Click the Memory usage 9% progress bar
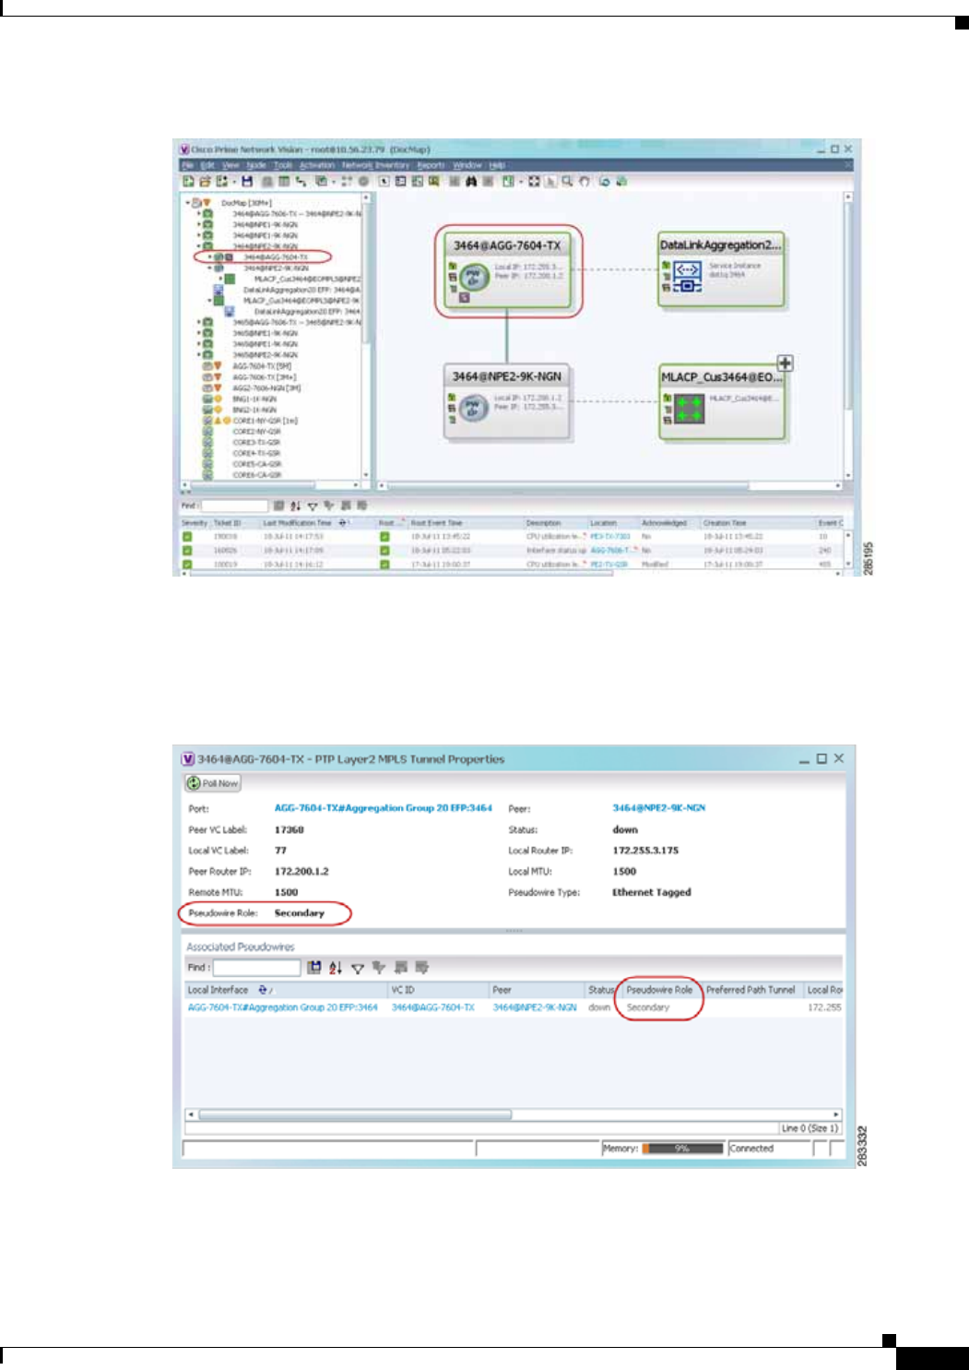 (x=682, y=1149)
